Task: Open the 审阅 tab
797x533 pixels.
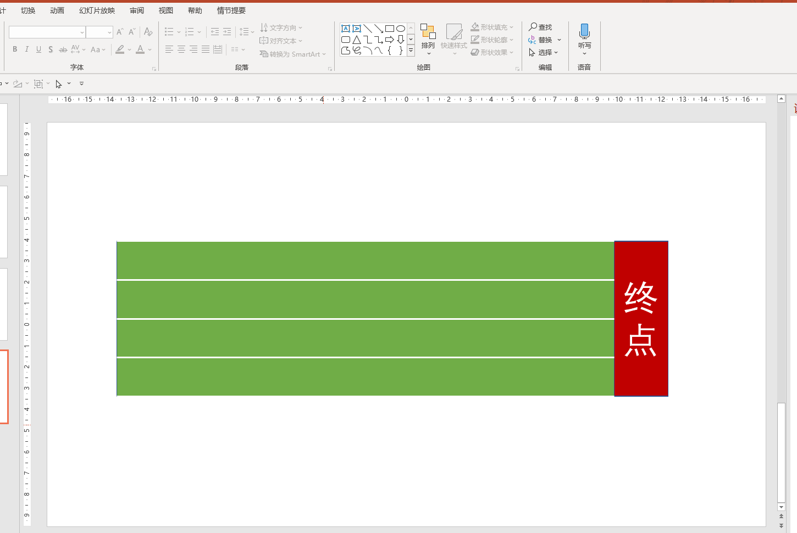Action: click(137, 10)
